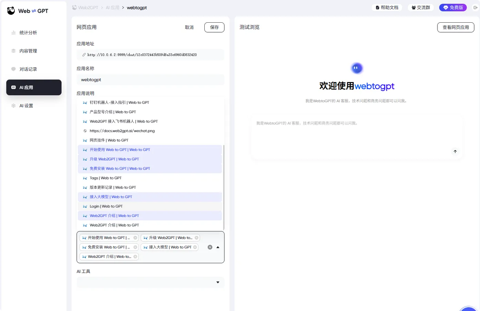Image resolution: width=480 pixels, height=311 pixels.
Task: Select option 产品型号介绍 | Web to GPT
Action: pos(150,112)
